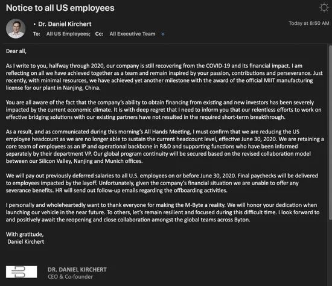This screenshot has width=332, height=286.
Task: Click the presence dot before sender name
Action: (x=34, y=24)
